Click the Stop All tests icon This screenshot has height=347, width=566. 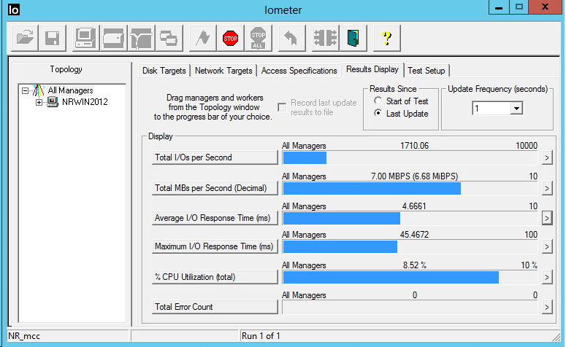(x=258, y=38)
